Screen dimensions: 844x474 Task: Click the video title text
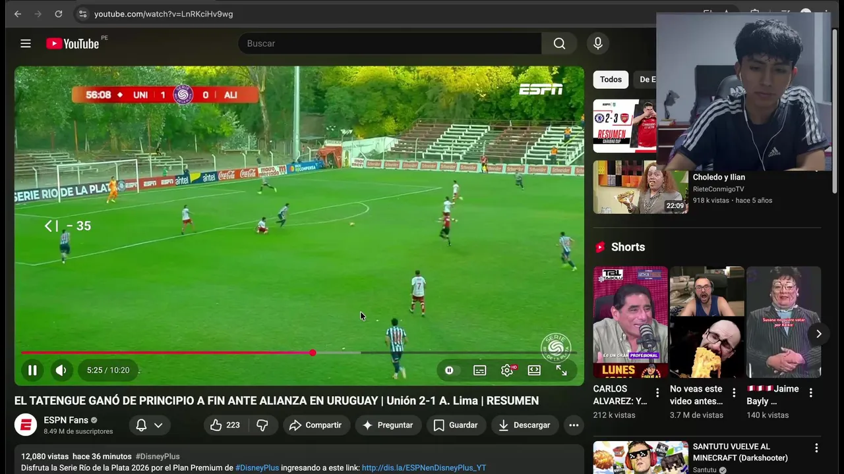pos(276,401)
